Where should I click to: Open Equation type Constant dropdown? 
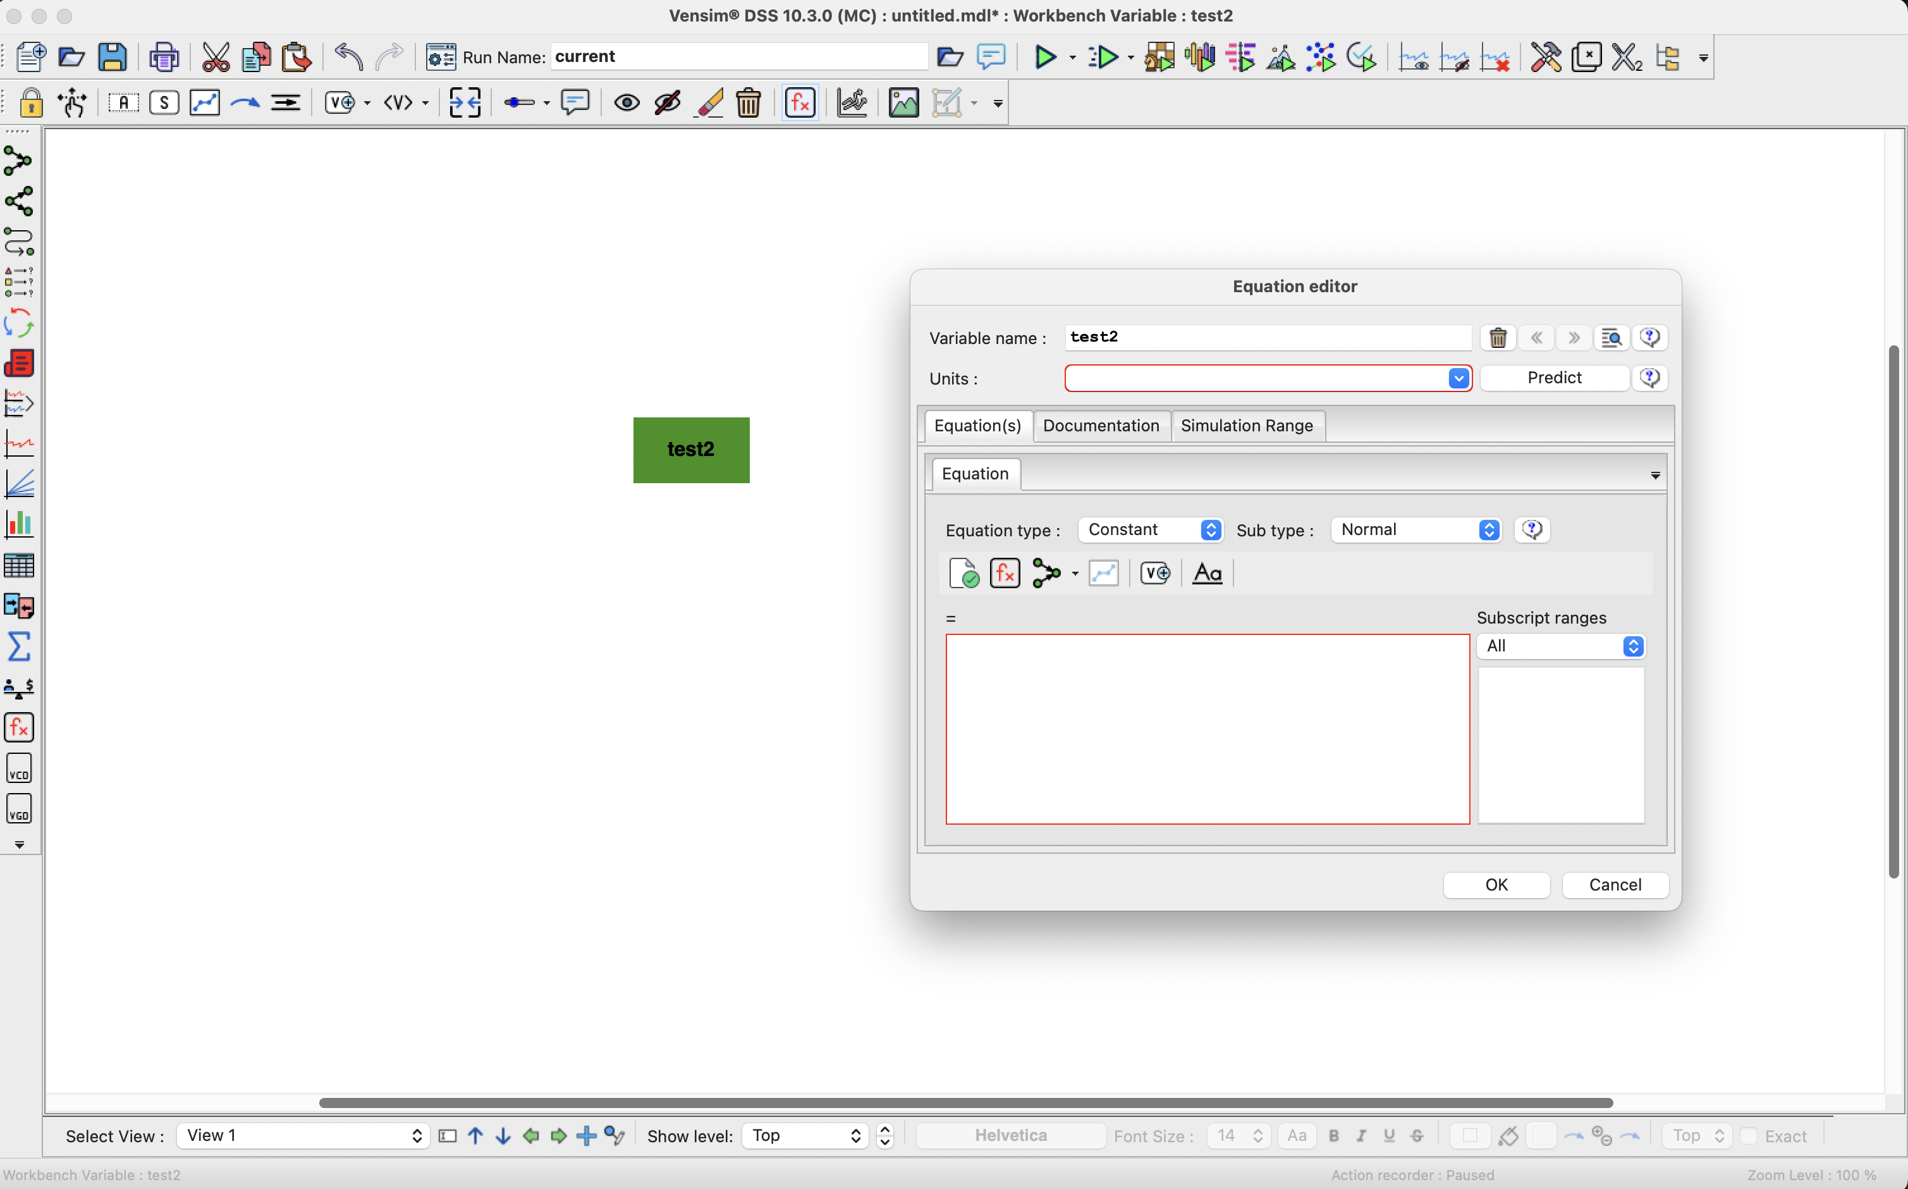[x=1151, y=530]
